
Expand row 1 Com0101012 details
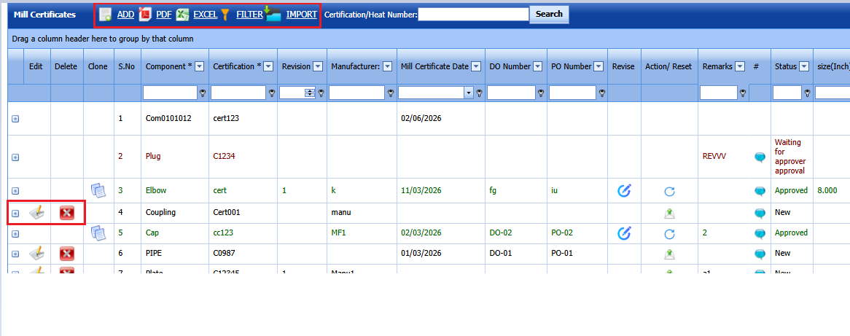pyautogui.click(x=15, y=119)
